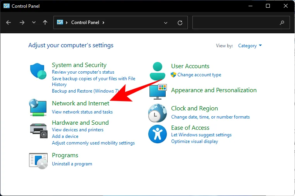Open Review your computer's status
This screenshot has height=196, width=295.
point(83,72)
